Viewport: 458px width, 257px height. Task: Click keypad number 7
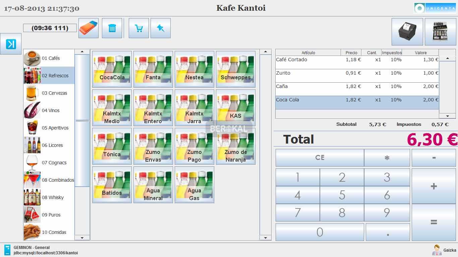[x=298, y=213]
